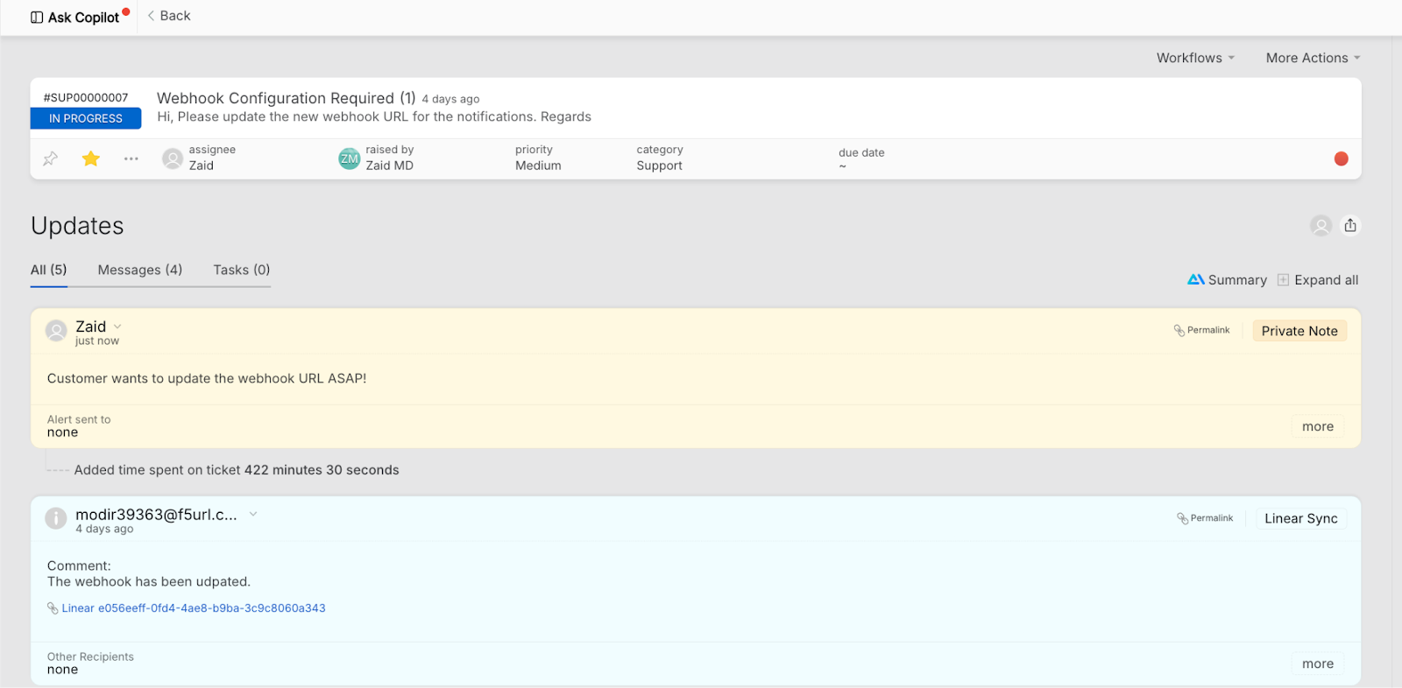1402x688 pixels.
Task: Click the ticket ID #SUP00000007
Action: (x=86, y=97)
